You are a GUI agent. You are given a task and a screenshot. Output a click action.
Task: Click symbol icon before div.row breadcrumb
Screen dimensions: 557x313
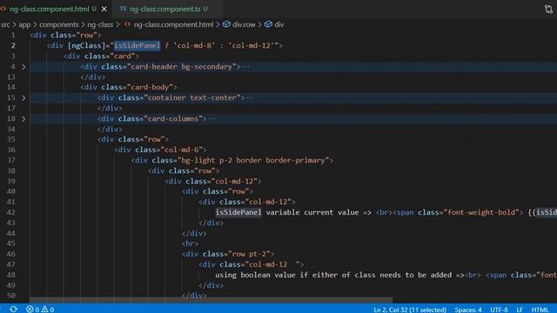(226, 24)
